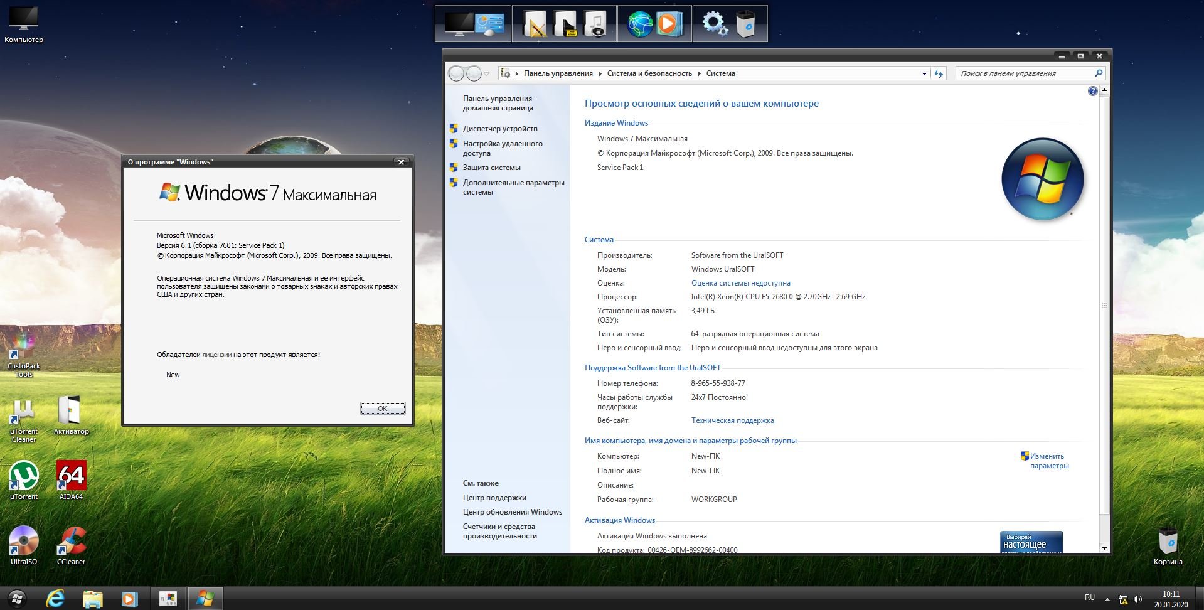The image size is (1204, 610).
Task: Click the search magnifier in control panel
Action: coord(1098,73)
